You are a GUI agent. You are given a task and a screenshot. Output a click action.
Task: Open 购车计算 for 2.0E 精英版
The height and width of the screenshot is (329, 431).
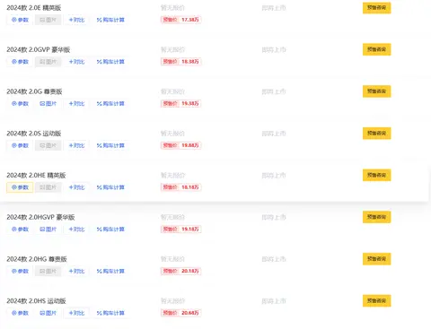[110, 20]
